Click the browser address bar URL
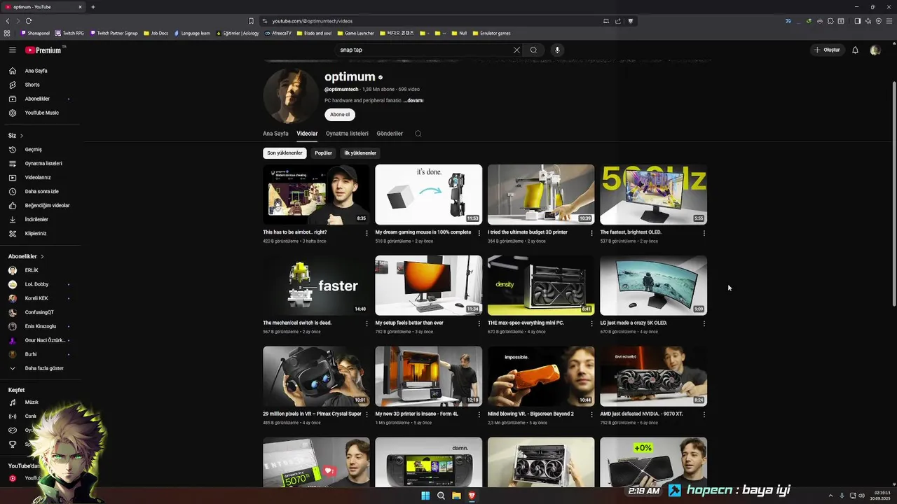 point(312,21)
